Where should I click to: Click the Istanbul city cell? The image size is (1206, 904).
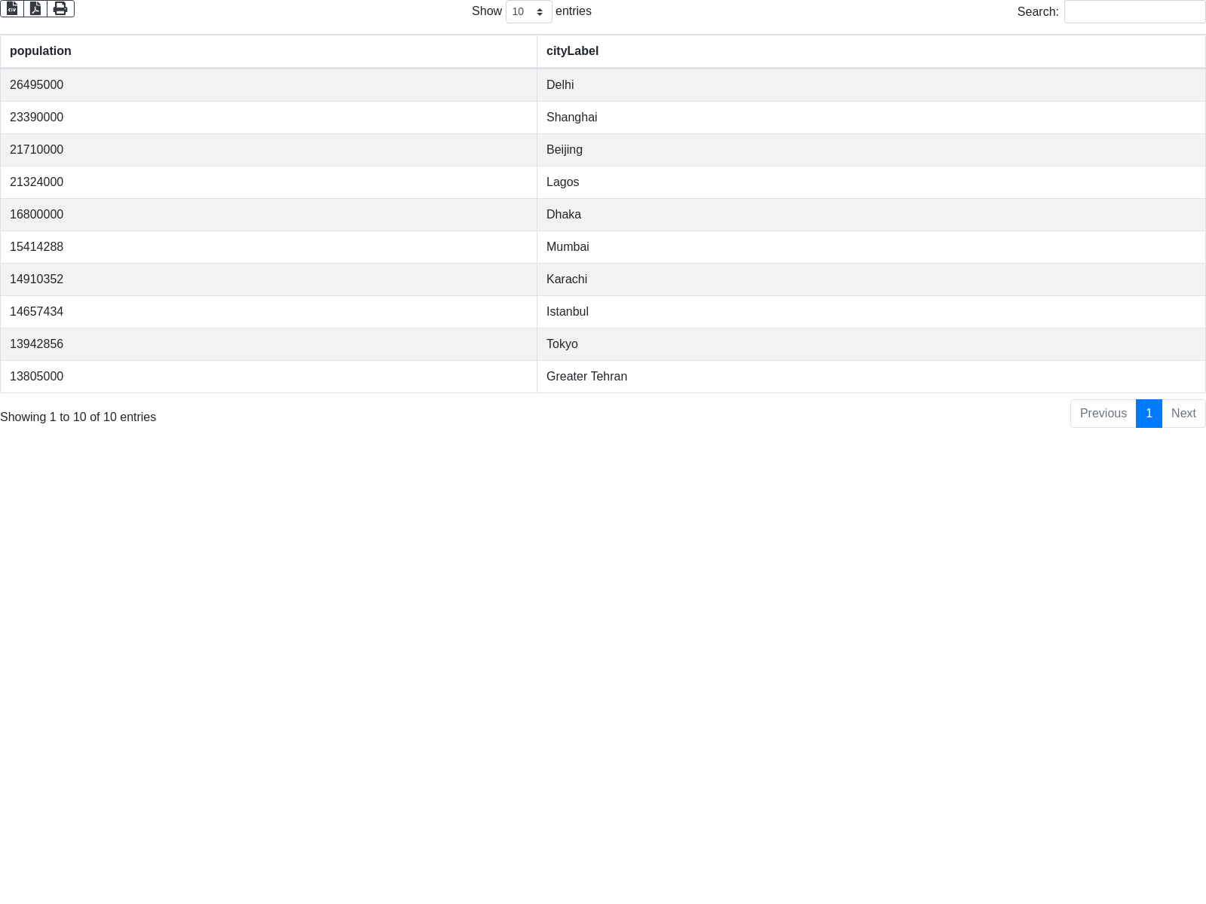click(x=568, y=312)
